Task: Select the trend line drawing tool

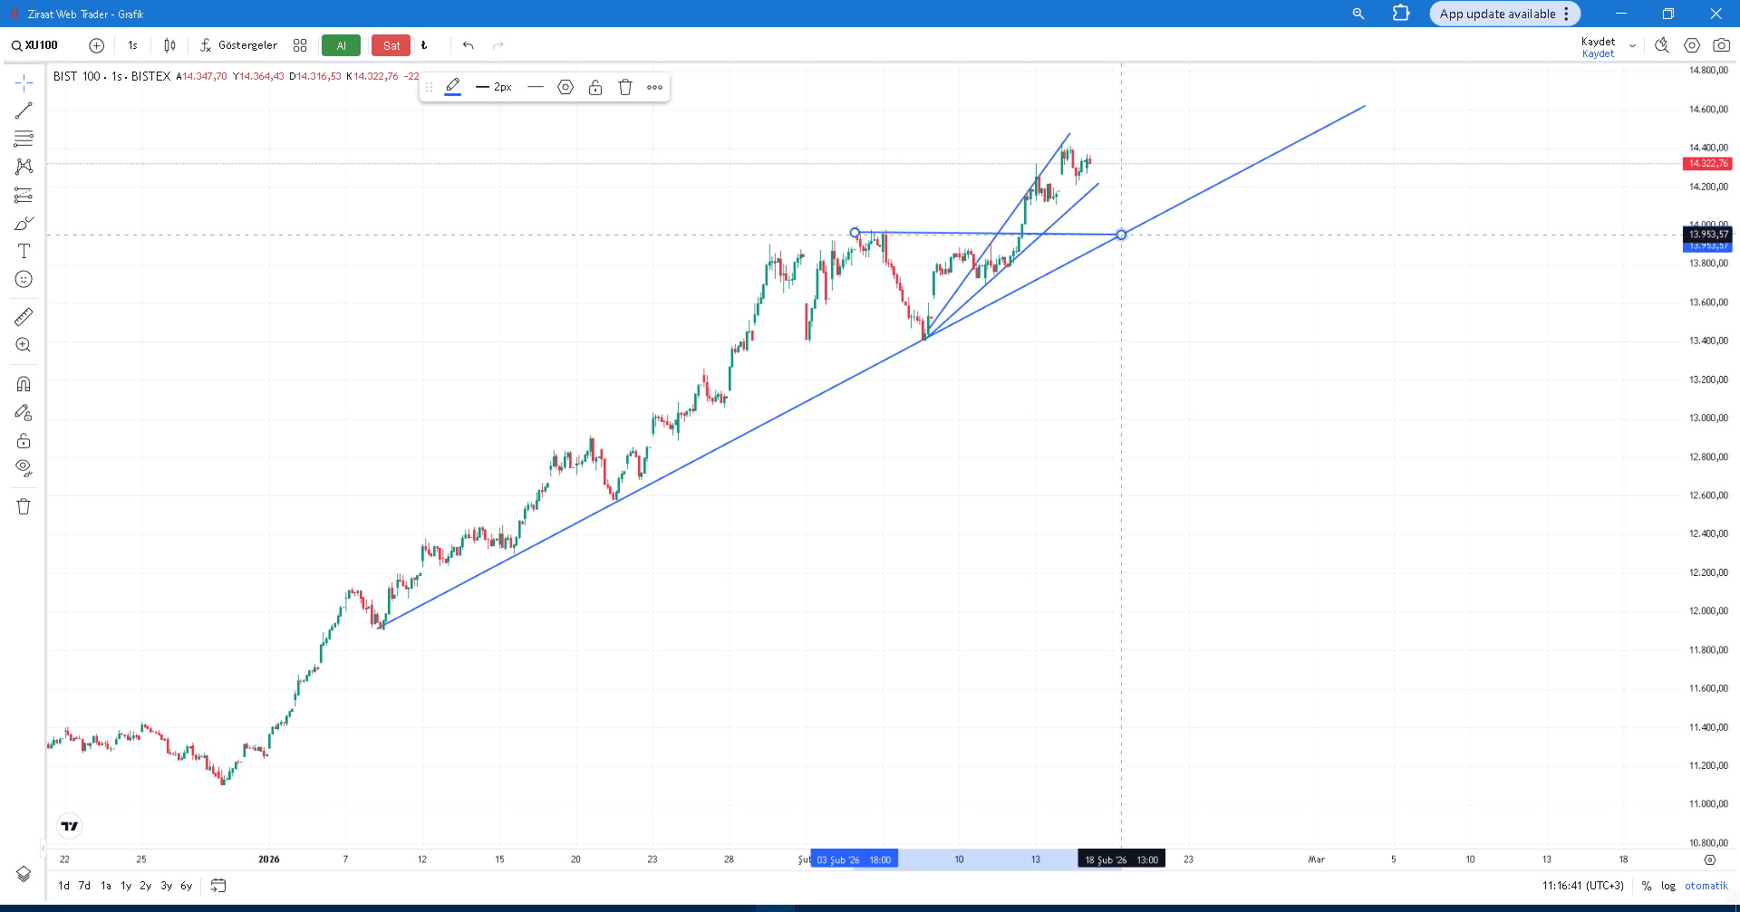Action: click(x=24, y=110)
